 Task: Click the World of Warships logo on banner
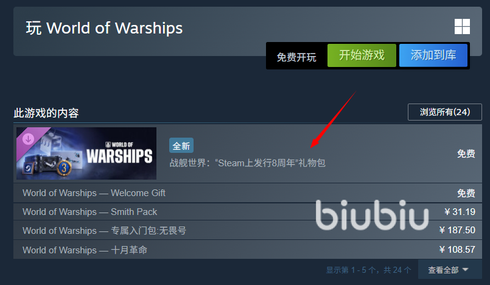[x=119, y=153]
